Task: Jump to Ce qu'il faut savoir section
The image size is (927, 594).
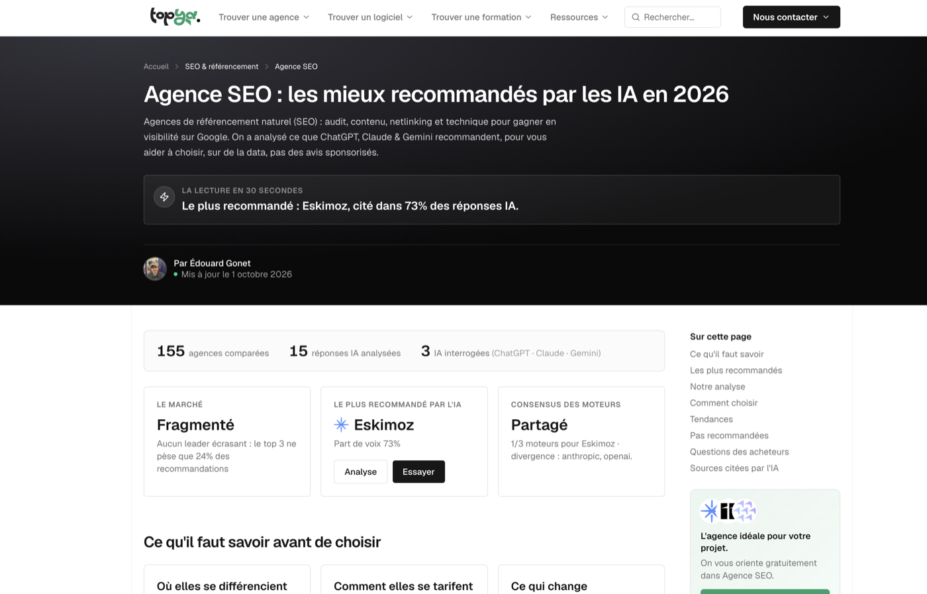Action: tap(727, 354)
